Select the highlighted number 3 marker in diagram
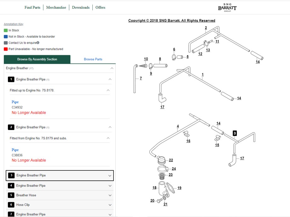The width and height of the screenshot is (290, 217). click(x=235, y=133)
